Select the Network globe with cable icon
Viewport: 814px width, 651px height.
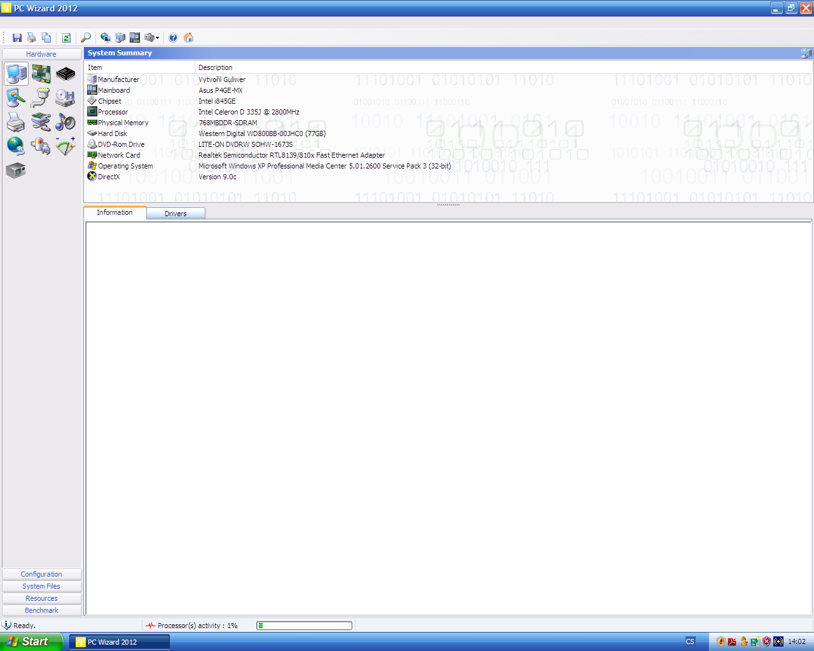[17, 146]
